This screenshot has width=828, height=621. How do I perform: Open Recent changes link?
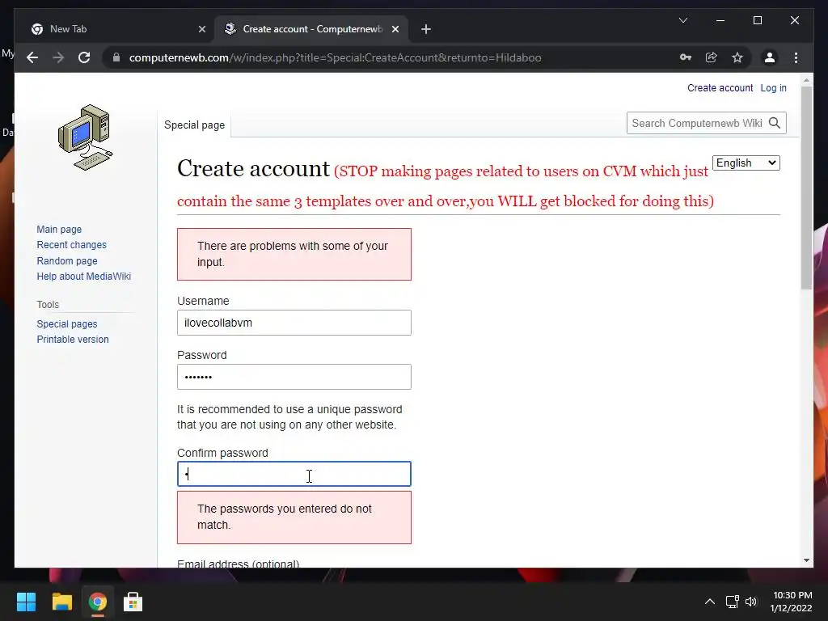click(x=71, y=245)
